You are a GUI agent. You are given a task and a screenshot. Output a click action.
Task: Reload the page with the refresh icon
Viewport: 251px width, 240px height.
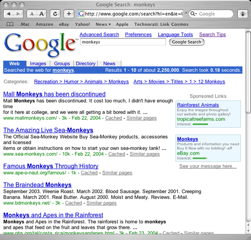55,14
